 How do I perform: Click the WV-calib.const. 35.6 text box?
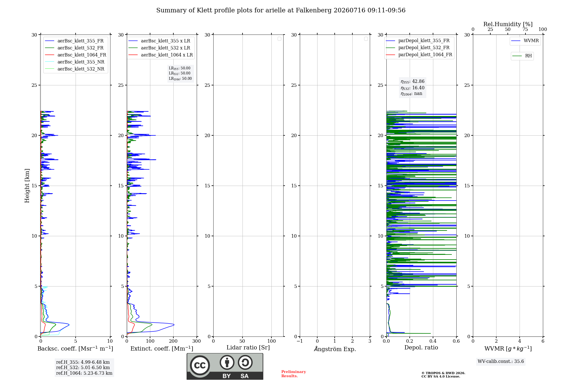click(x=501, y=361)
